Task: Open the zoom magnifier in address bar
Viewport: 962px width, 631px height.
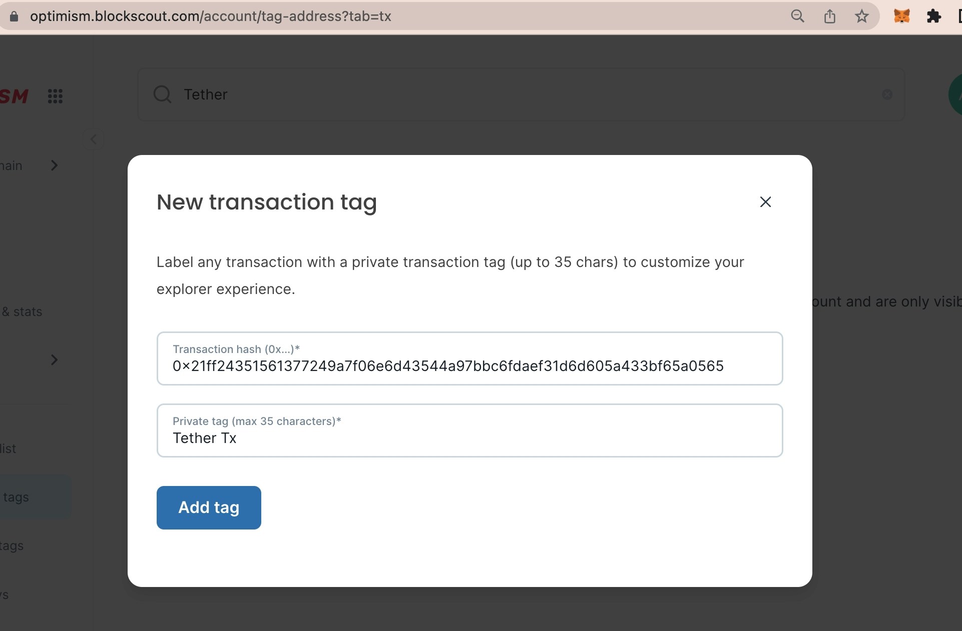Action: click(x=797, y=16)
